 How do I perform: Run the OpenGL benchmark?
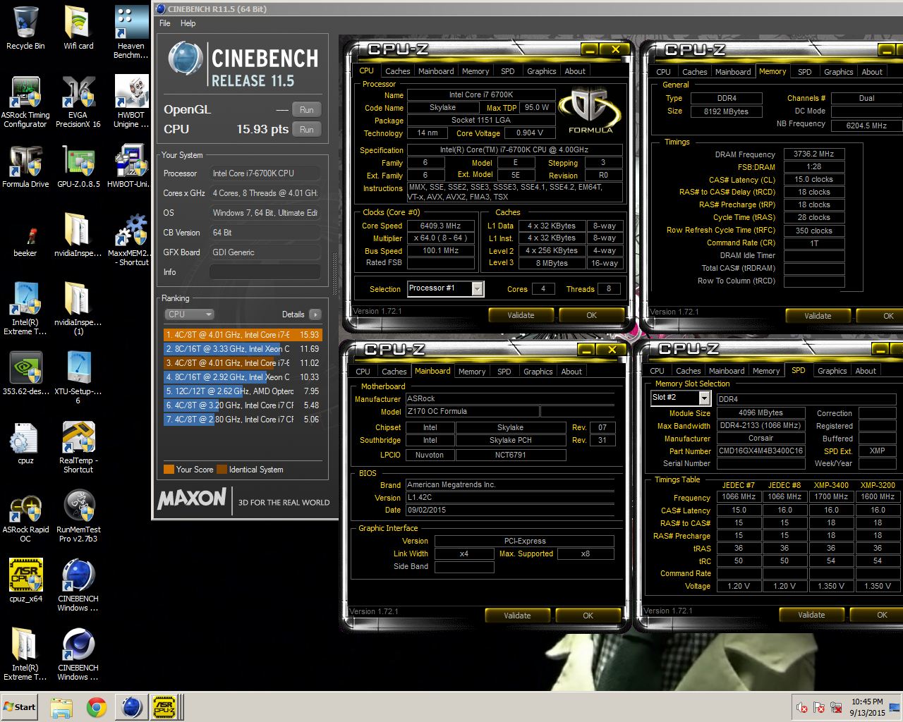tap(306, 109)
